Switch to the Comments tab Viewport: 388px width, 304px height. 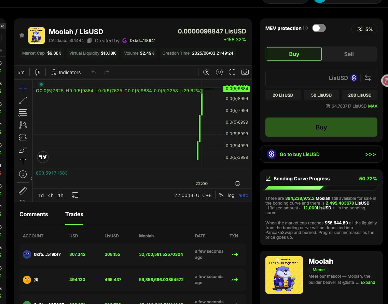(34, 215)
